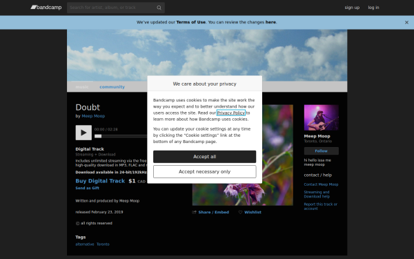Click the search magnifier icon
This screenshot has width=414, height=259.
tap(159, 8)
